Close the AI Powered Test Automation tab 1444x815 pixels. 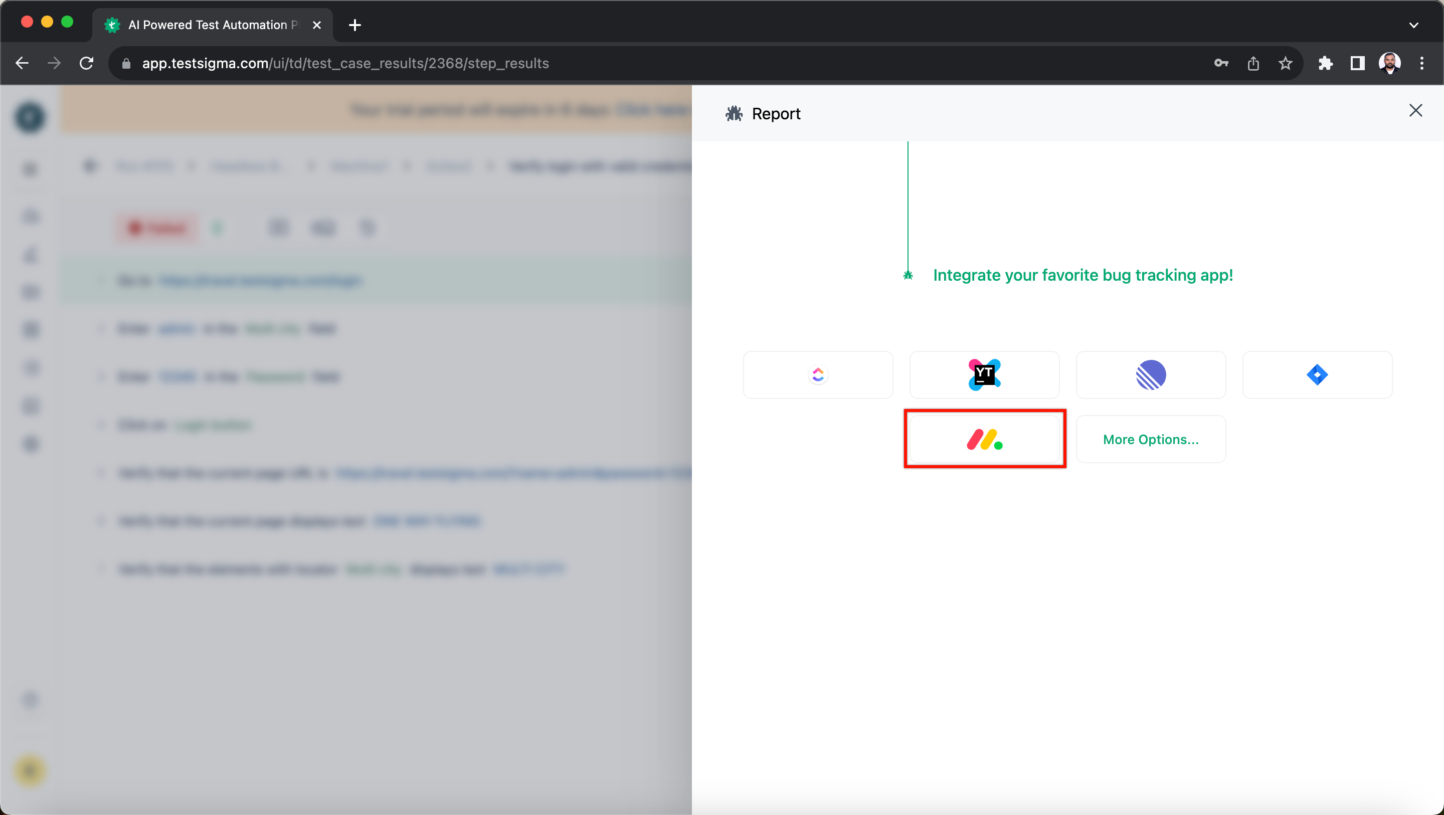tap(317, 25)
